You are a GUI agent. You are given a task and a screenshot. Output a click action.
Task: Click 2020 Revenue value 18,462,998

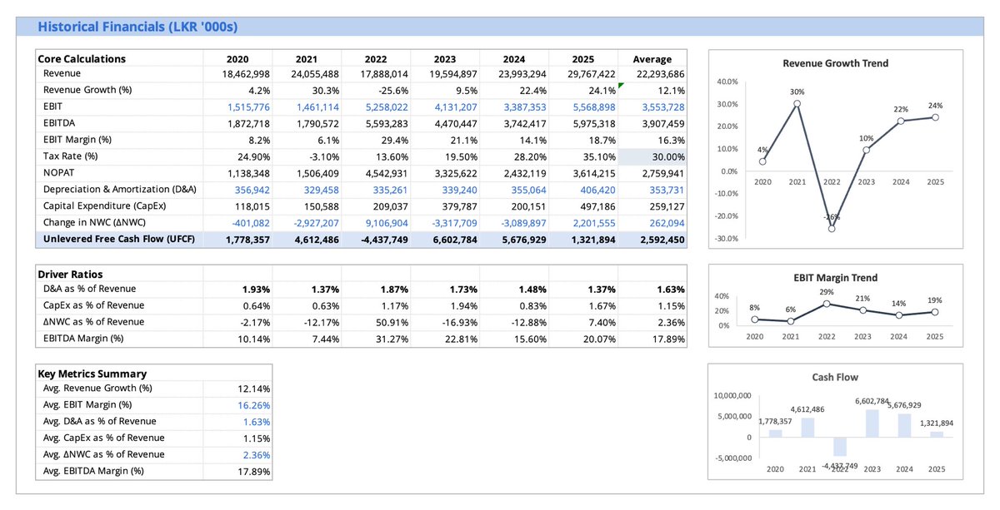pos(247,74)
